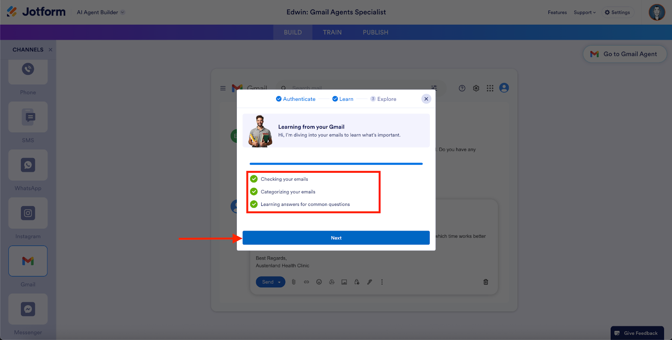672x340 pixels.
Task: Go to the Learn step
Action: tap(343, 99)
